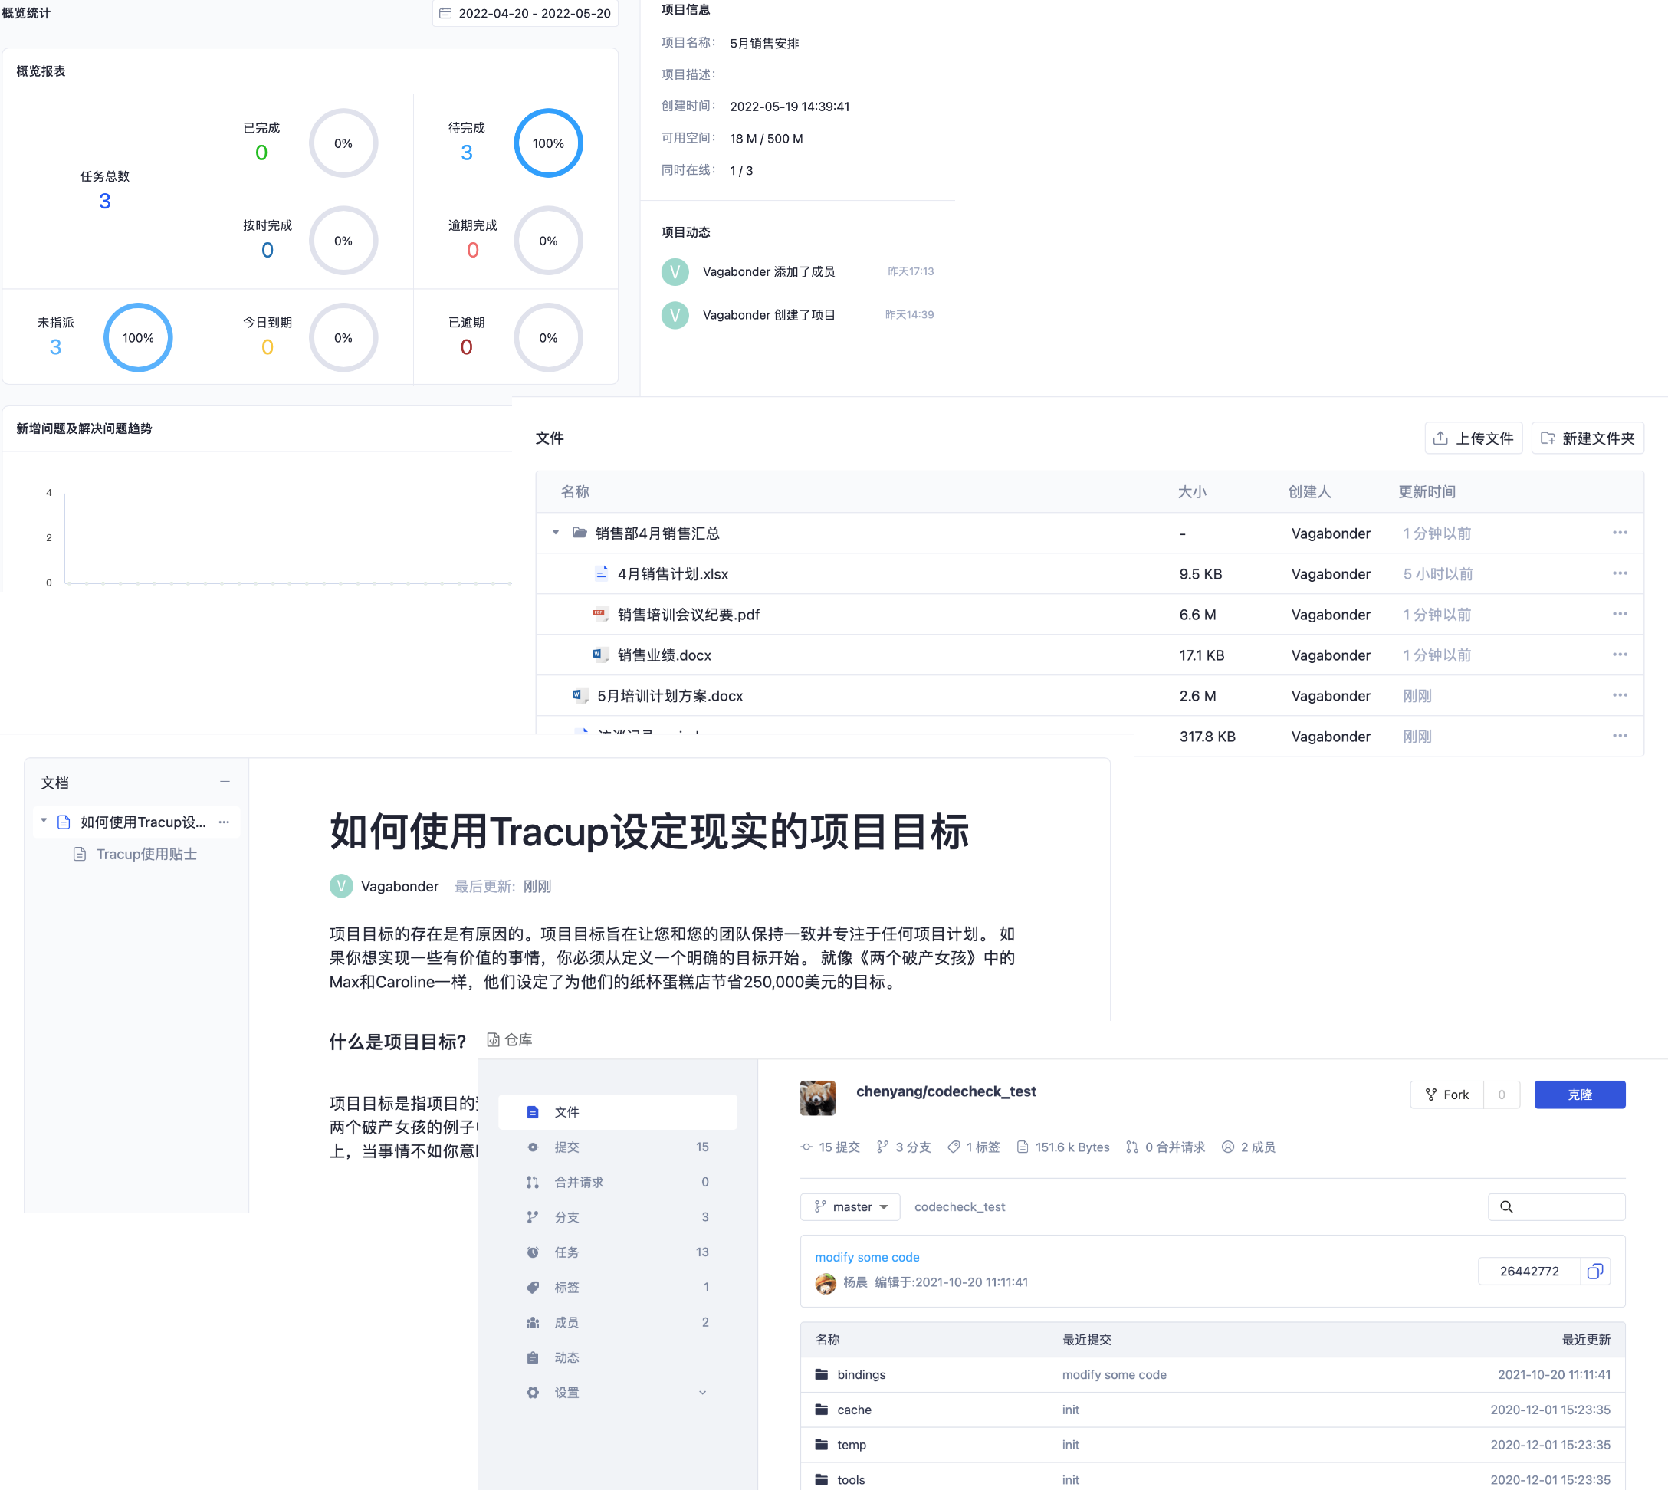Viewport: 1668px width, 1490px height.
Task: Expand the 设置 sidebar menu chevron
Action: coord(701,1393)
